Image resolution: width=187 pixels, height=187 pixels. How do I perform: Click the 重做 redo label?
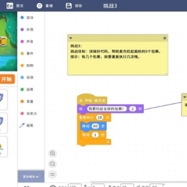click(49, 6)
